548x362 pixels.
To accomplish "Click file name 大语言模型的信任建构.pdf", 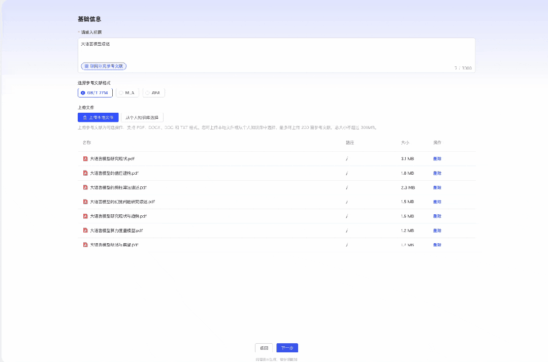I will click(x=114, y=173).
